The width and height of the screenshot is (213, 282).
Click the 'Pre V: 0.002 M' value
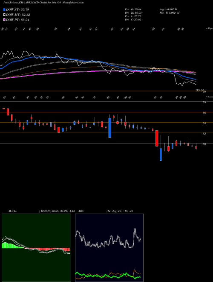click(170, 13)
